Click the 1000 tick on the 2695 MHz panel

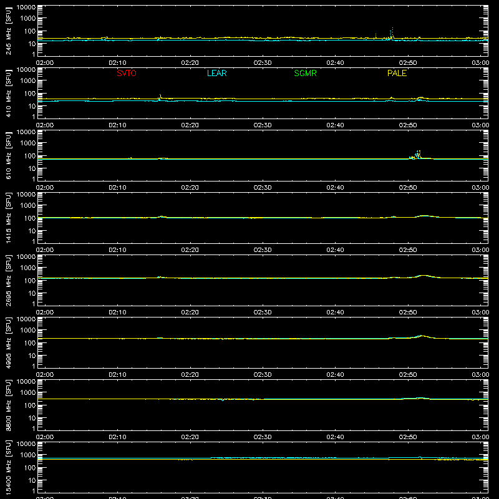(28, 268)
